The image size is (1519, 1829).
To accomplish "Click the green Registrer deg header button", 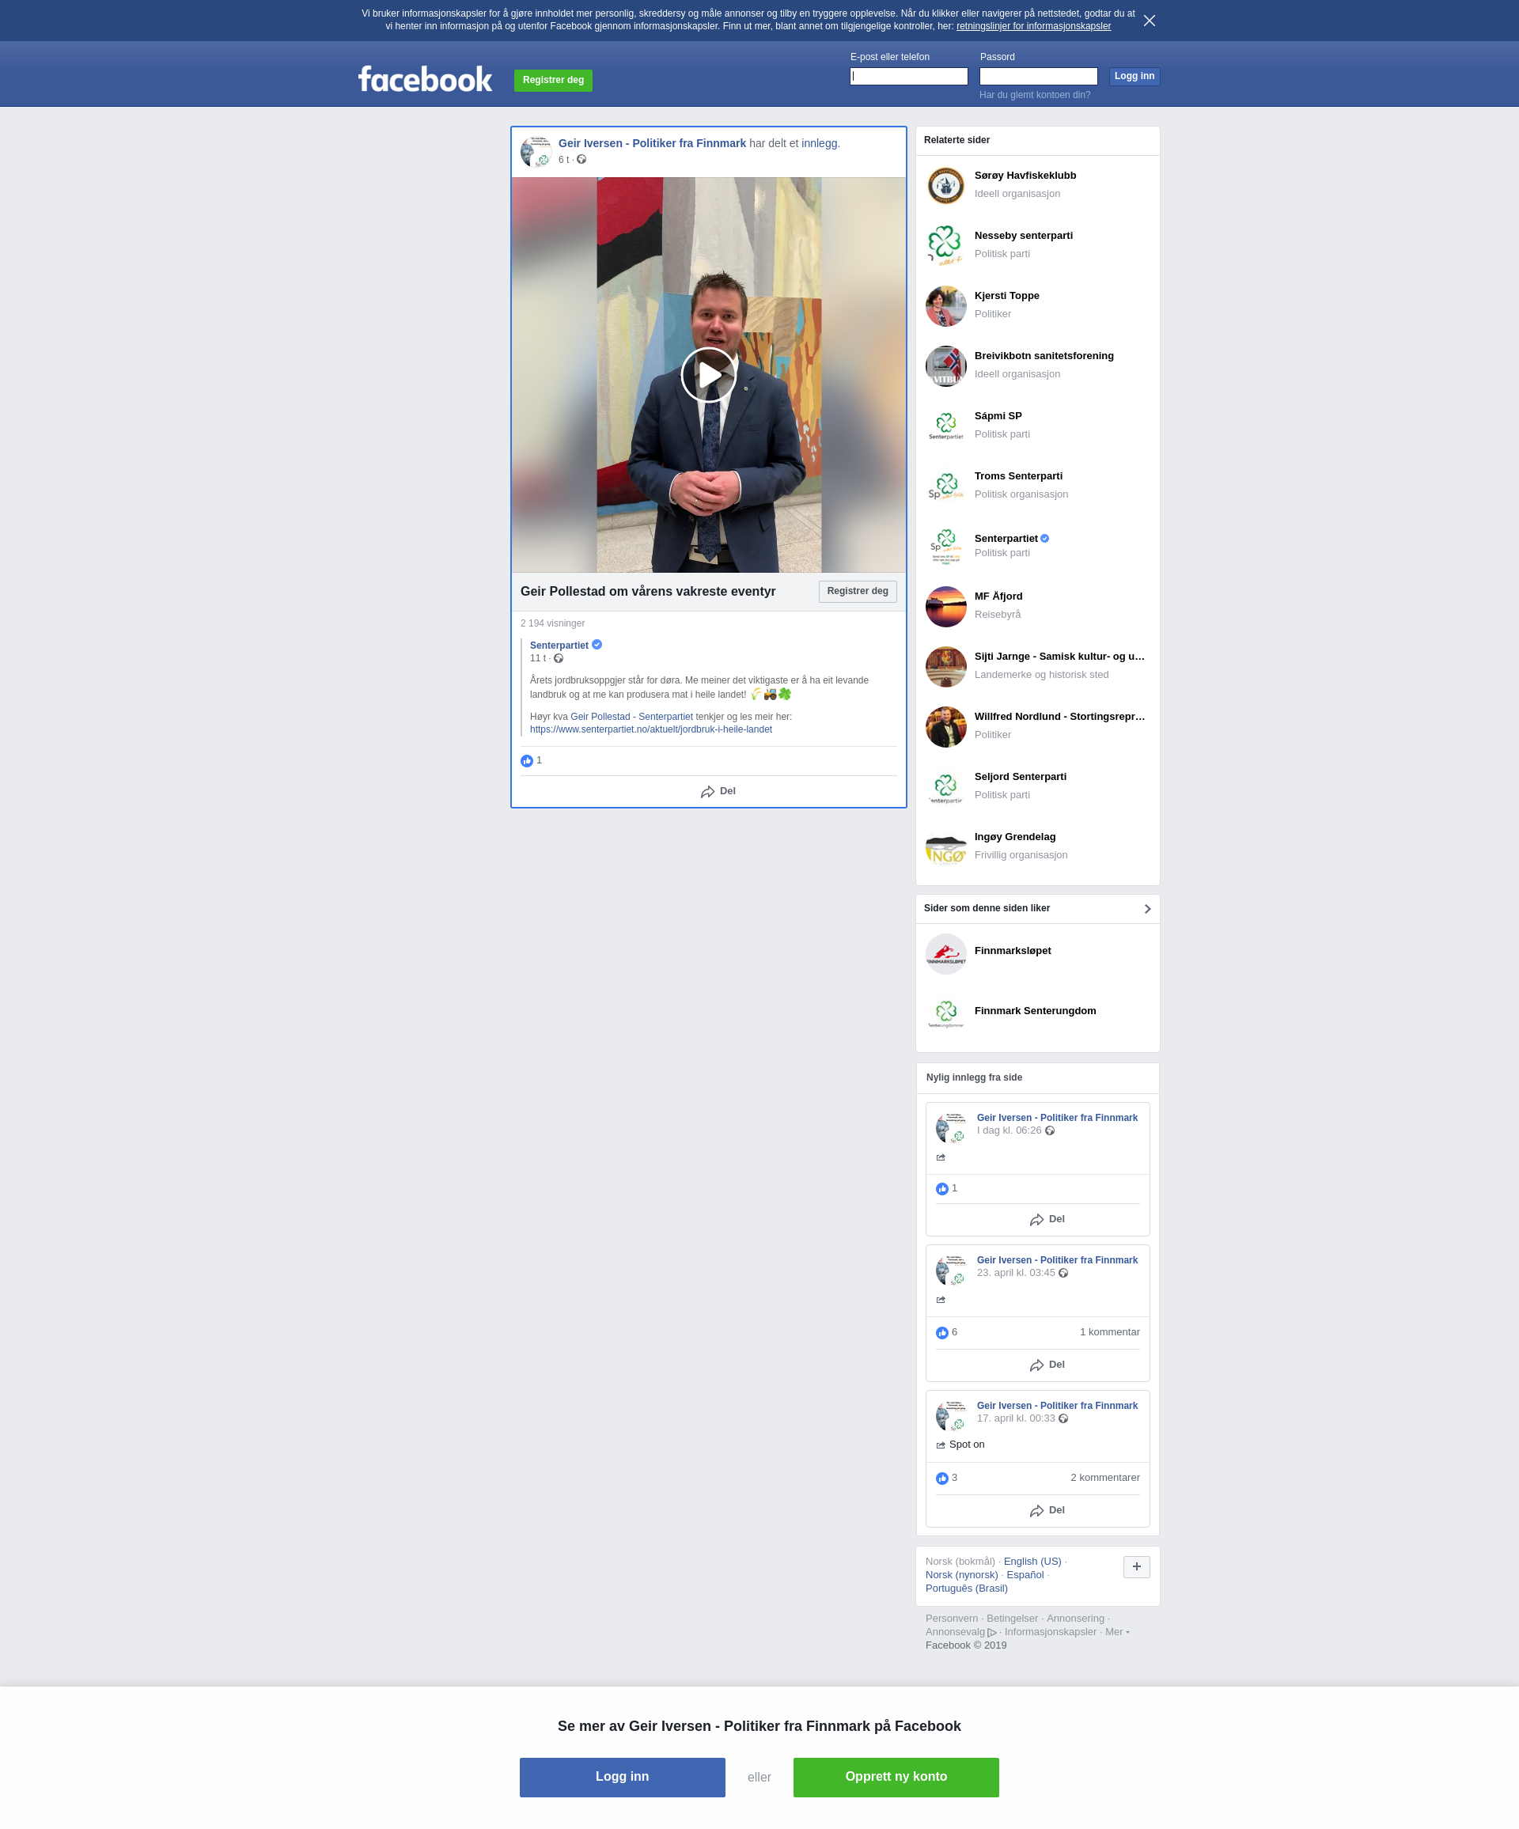I will coord(553,80).
